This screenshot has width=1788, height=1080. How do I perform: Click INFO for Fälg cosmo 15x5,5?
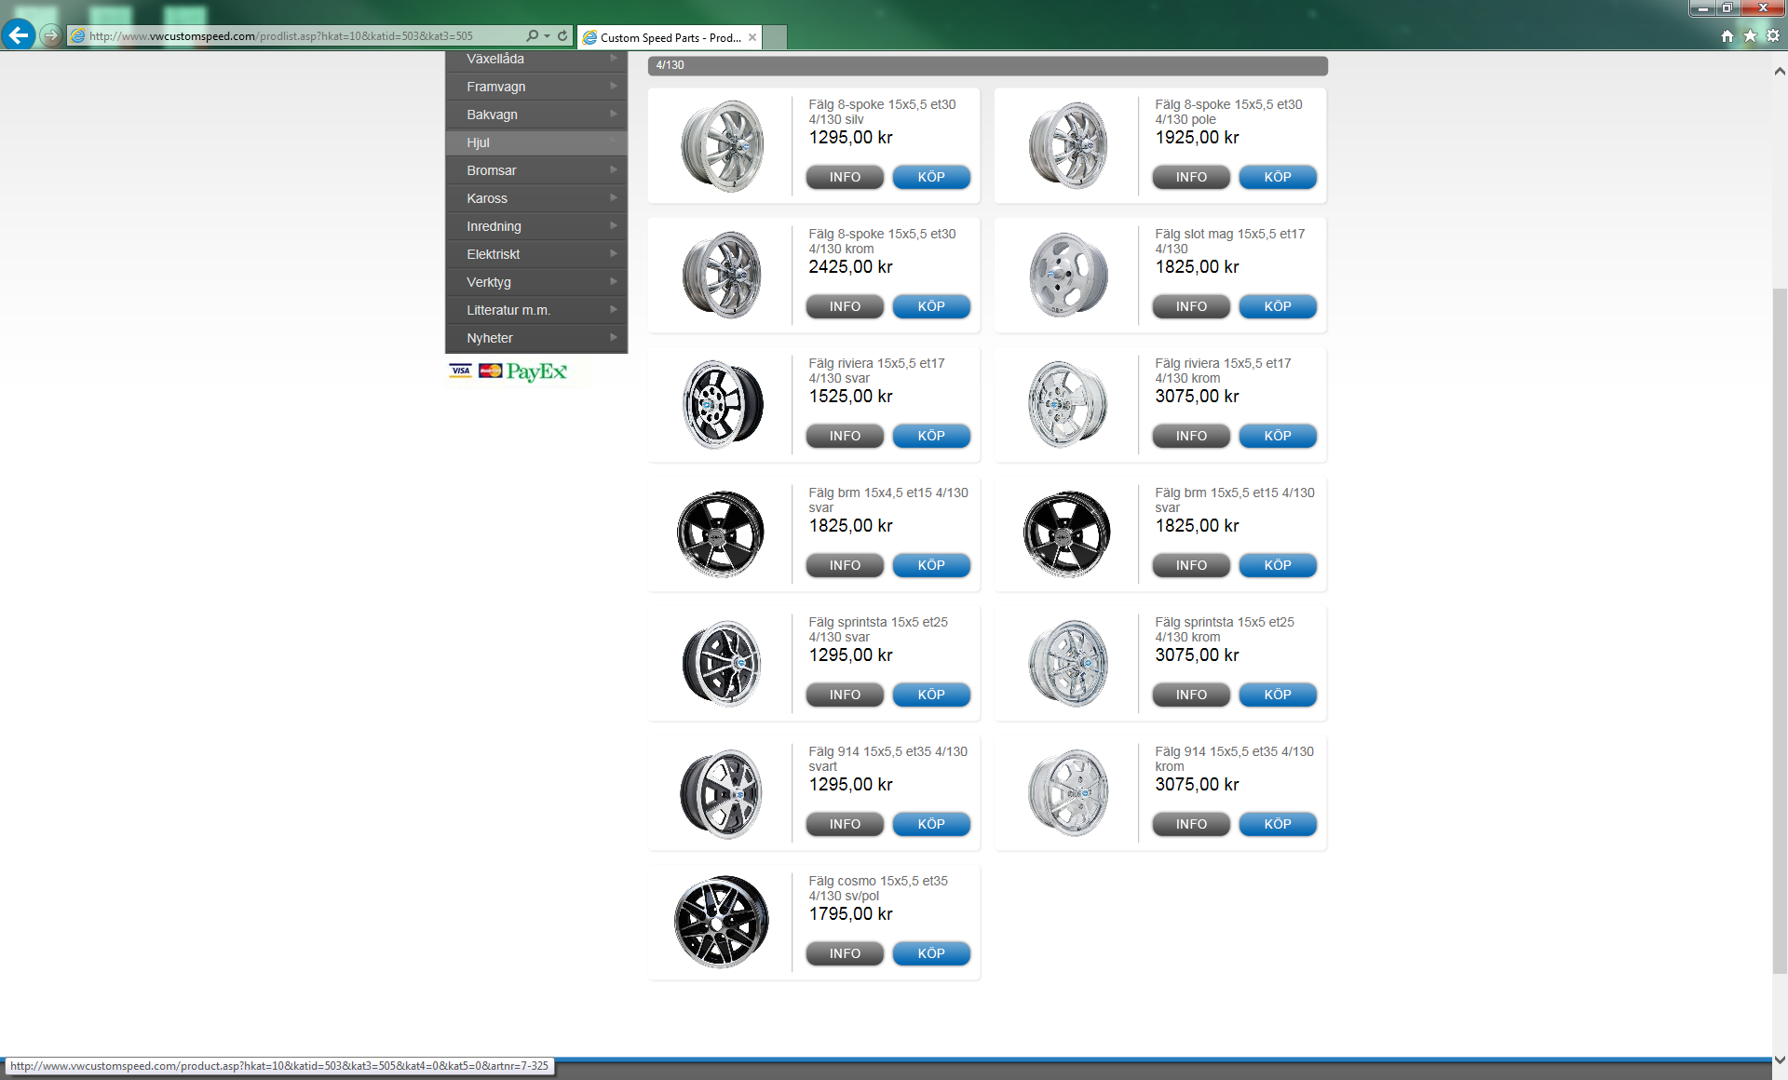pyautogui.click(x=845, y=953)
